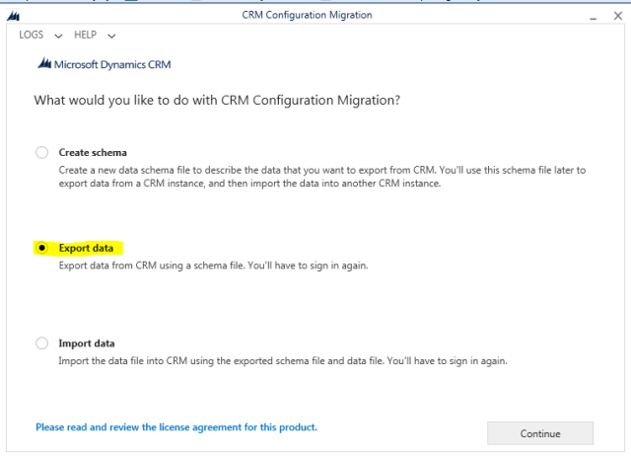631x458 pixels.
Task: Click the Microsoft Dynamics CRM logo
Action: click(105, 64)
